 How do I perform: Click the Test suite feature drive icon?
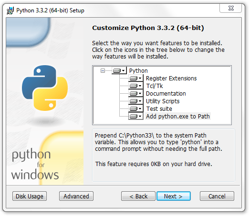click(135, 108)
